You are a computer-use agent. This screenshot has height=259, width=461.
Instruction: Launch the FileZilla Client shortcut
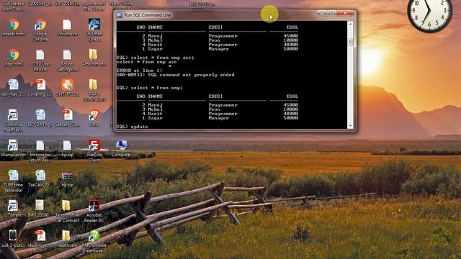click(94, 145)
